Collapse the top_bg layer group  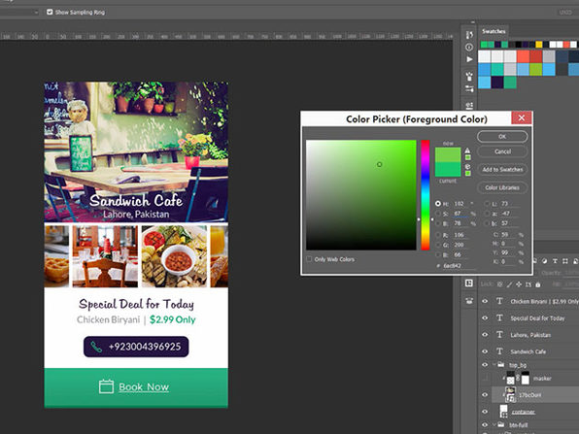[x=494, y=365]
